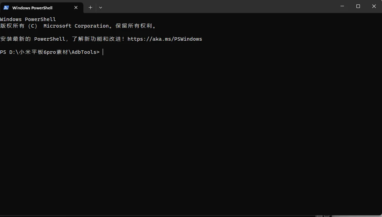Click the first line reading Windows PowerShell

(28, 19)
